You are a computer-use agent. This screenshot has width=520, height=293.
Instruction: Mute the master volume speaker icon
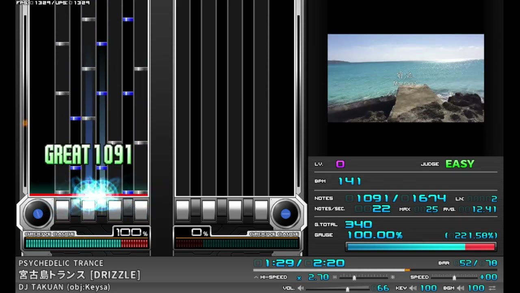coord(301,288)
